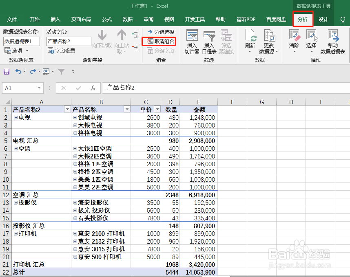This screenshot has width=350, height=277.
Task: Collapse the 惠安 2100 打印机 item
Action: (75, 233)
